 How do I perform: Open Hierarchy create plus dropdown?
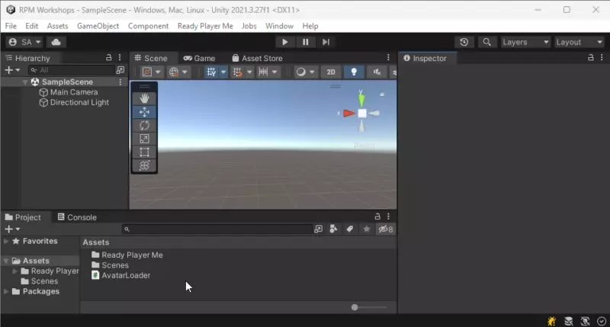click(12, 70)
